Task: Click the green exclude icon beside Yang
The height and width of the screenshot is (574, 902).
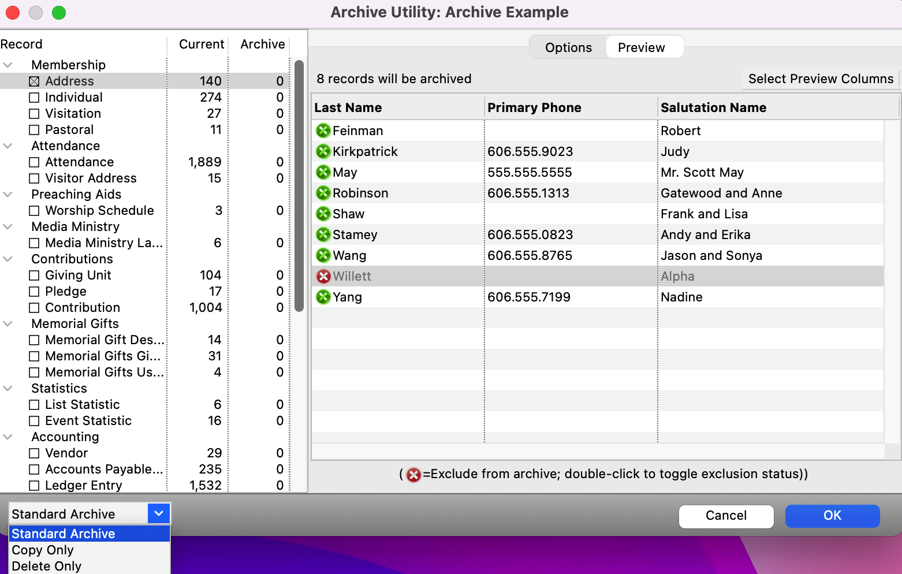Action: tap(323, 297)
